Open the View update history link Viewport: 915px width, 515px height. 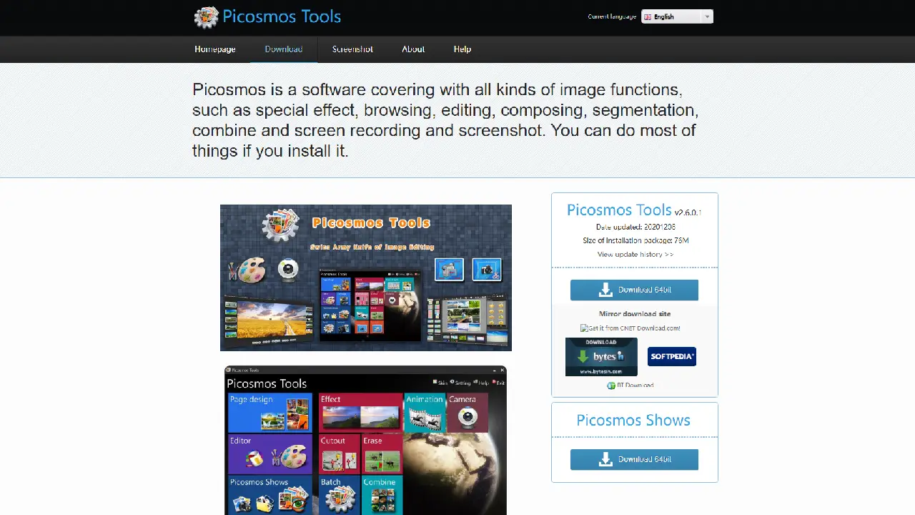635,255
